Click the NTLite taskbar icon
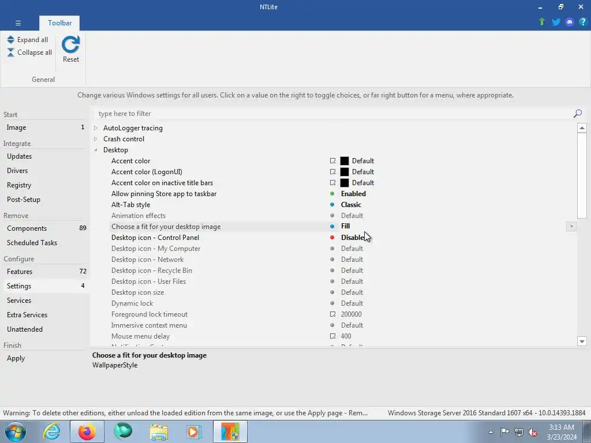 pyautogui.click(x=230, y=431)
